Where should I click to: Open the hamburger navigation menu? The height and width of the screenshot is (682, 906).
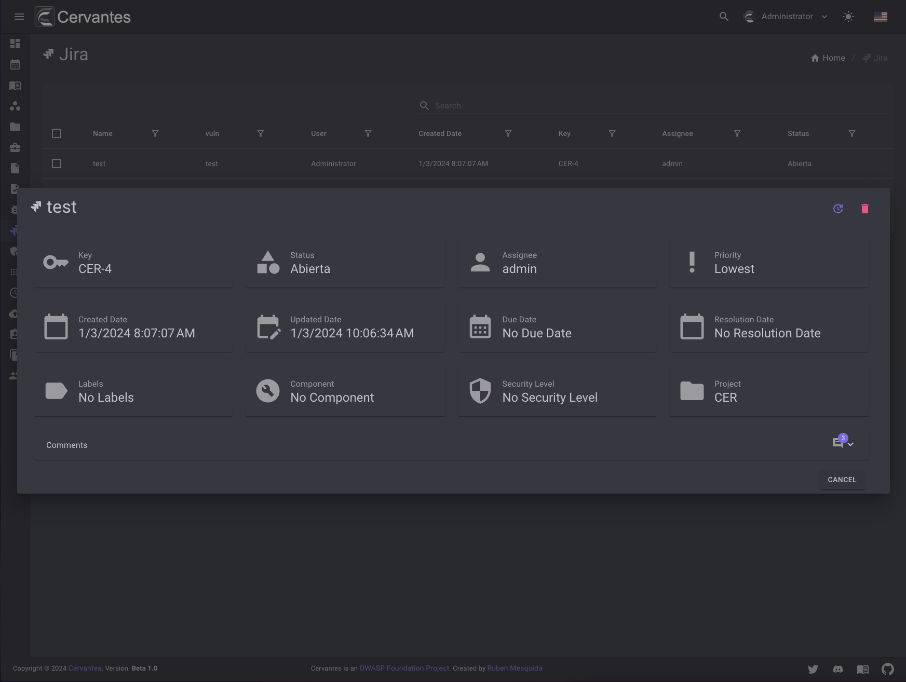(19, 17)
